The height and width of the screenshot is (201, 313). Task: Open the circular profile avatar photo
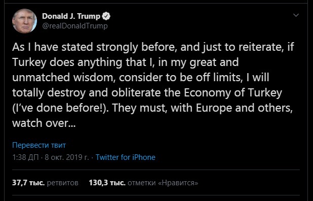24,21
